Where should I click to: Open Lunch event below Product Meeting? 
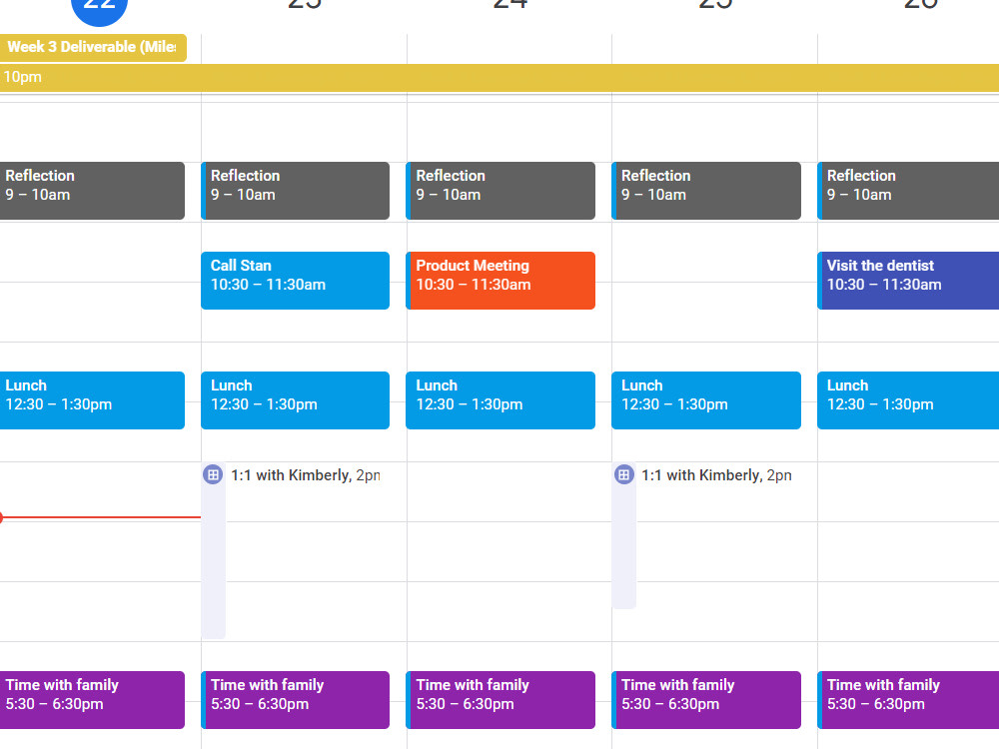point(500,400)
